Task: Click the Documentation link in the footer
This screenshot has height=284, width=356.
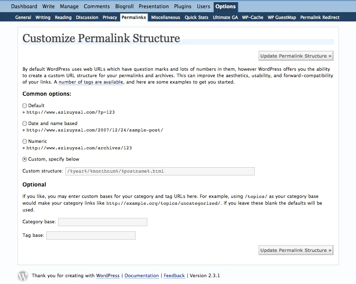Action: (142, 275)
